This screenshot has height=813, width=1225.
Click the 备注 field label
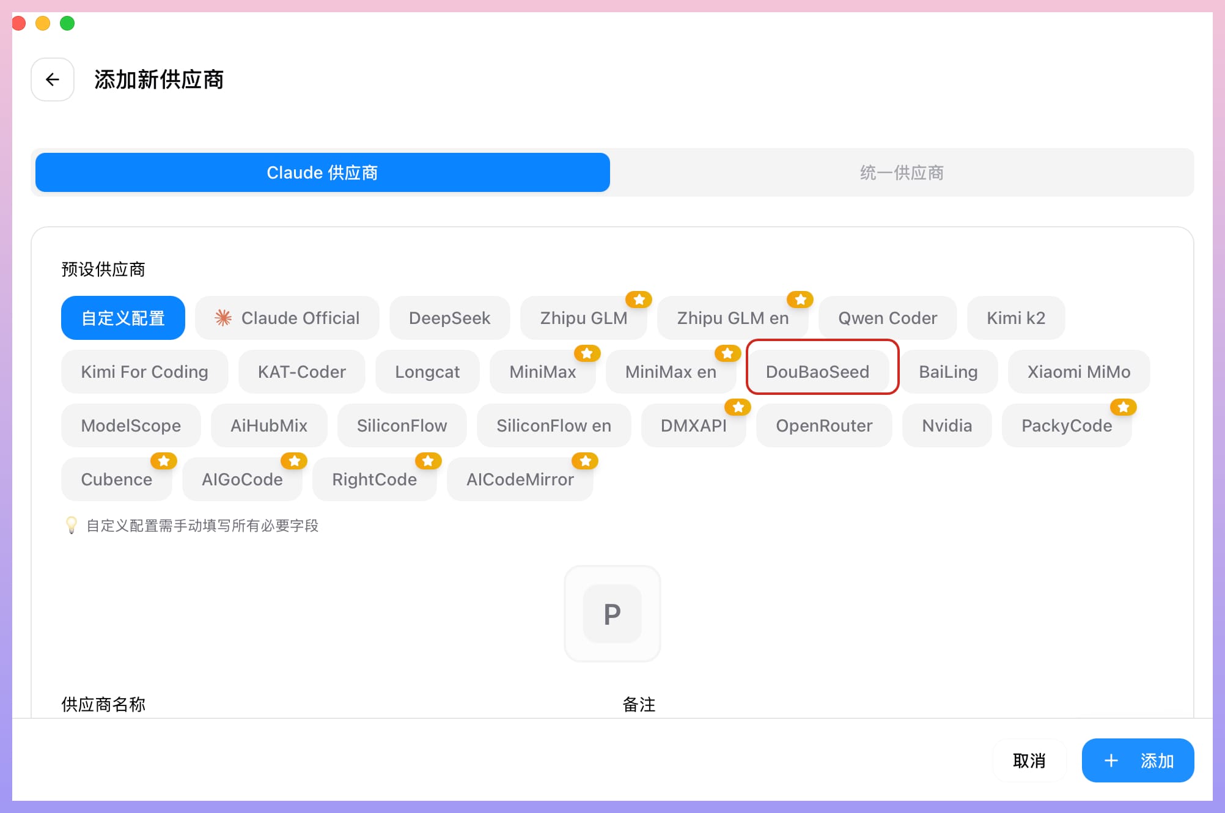click(639, 704)
